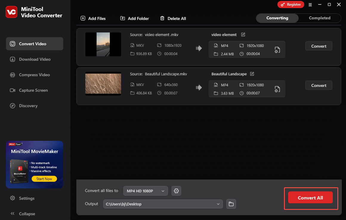This screenshot has width=346, height=220.
Task: Click the Collapse double-chevron icon
Action: (x=13, y=213)
